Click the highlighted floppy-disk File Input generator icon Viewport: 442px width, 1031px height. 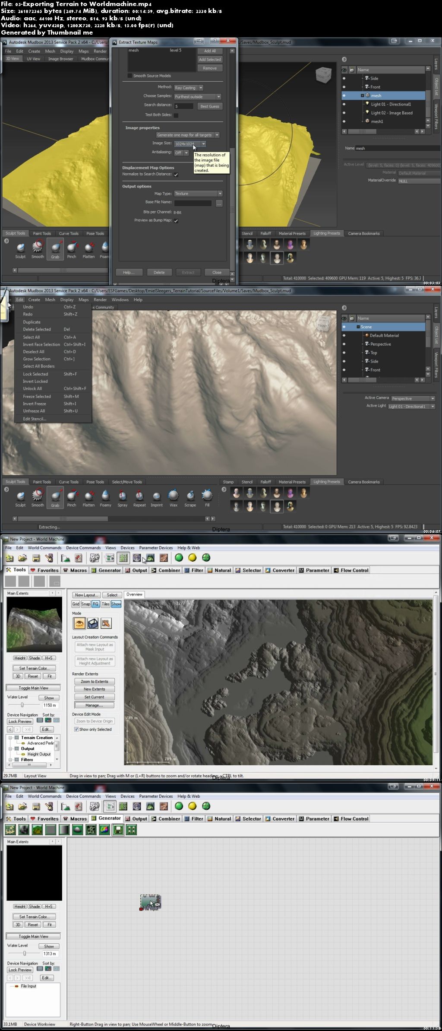[x=118, y=830]
